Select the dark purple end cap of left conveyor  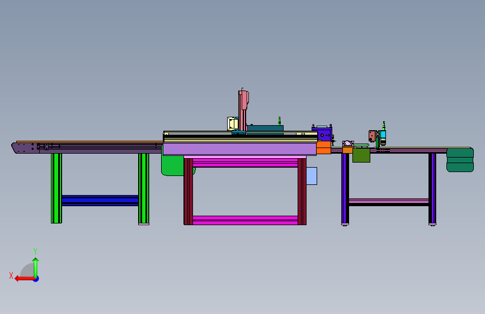point(25,148)
